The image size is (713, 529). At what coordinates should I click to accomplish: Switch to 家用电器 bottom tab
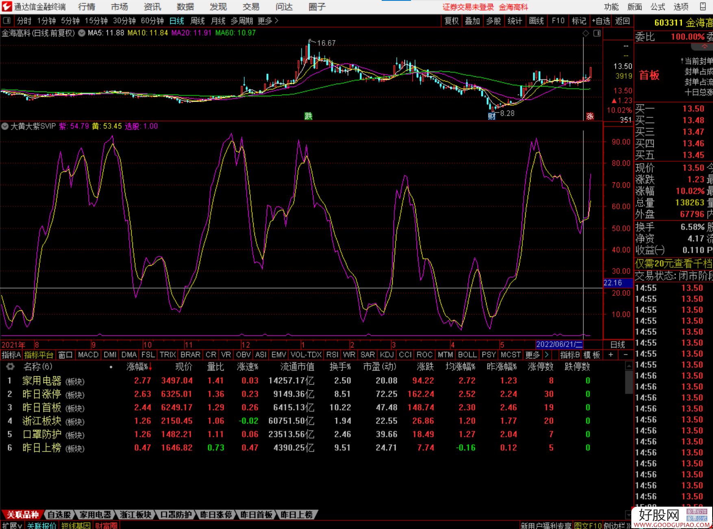tap(95, 515)
